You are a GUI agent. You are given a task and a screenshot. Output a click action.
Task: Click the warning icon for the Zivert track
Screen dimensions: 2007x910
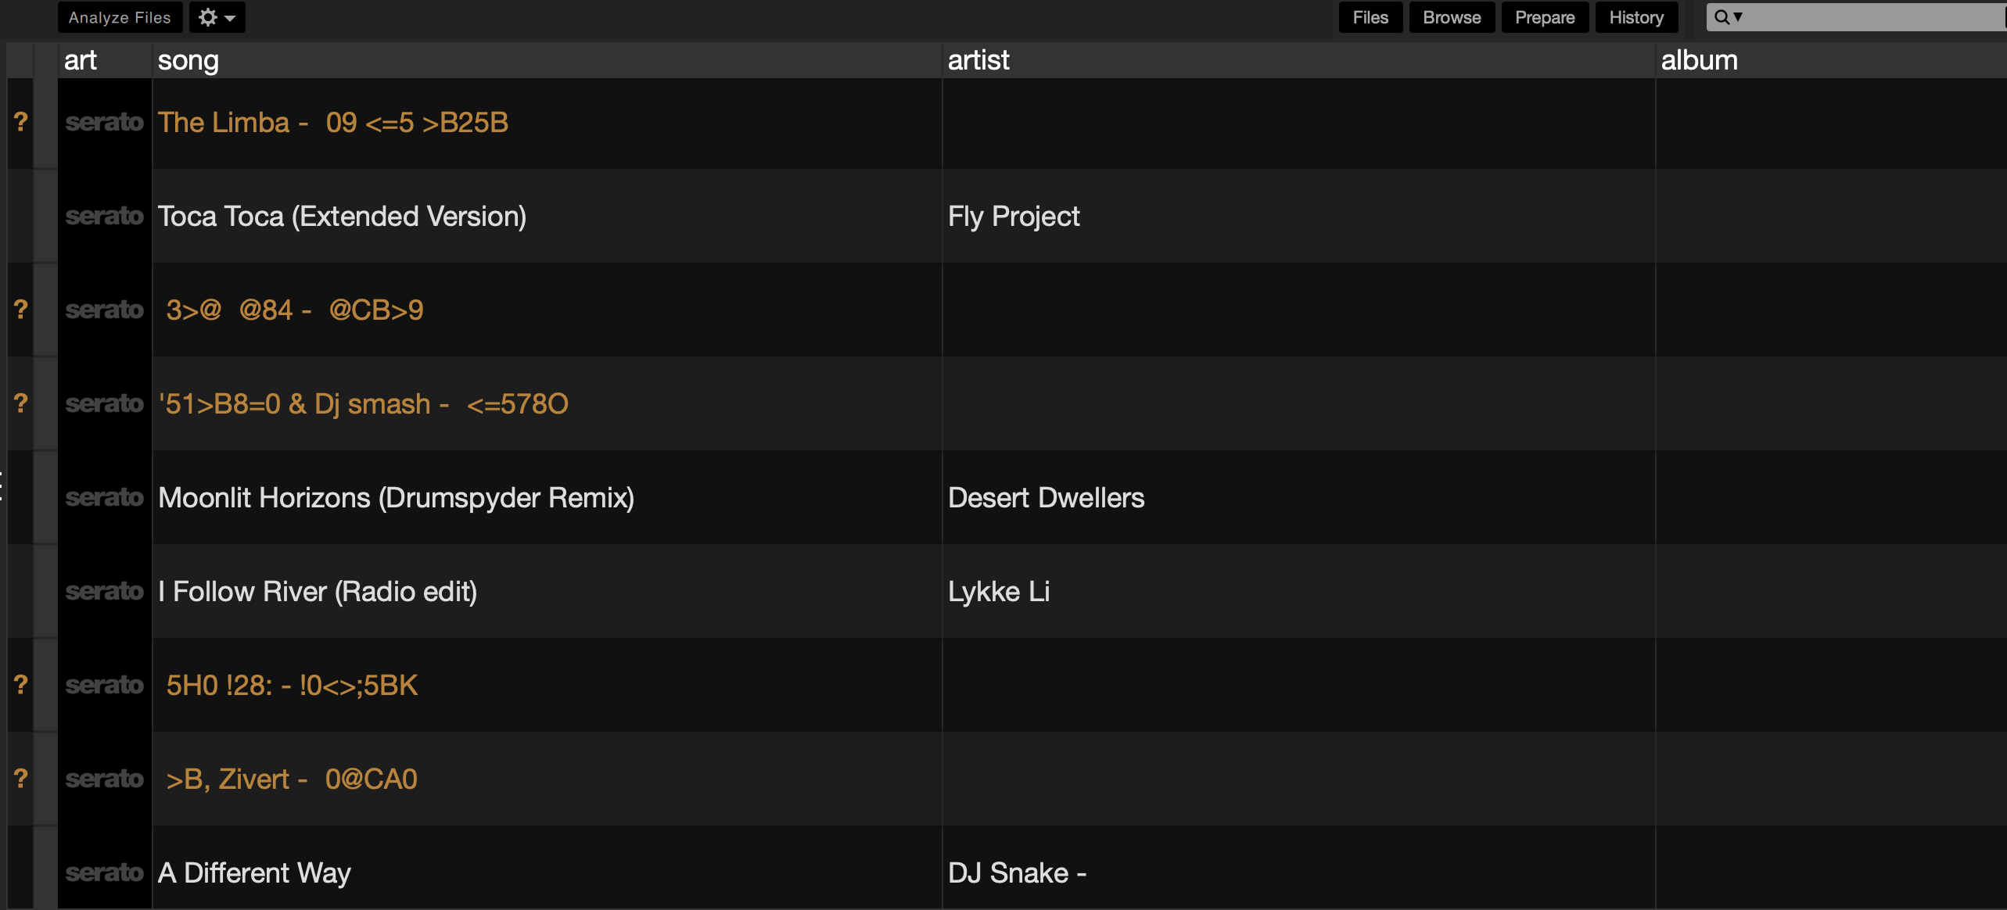pos(21,779)
